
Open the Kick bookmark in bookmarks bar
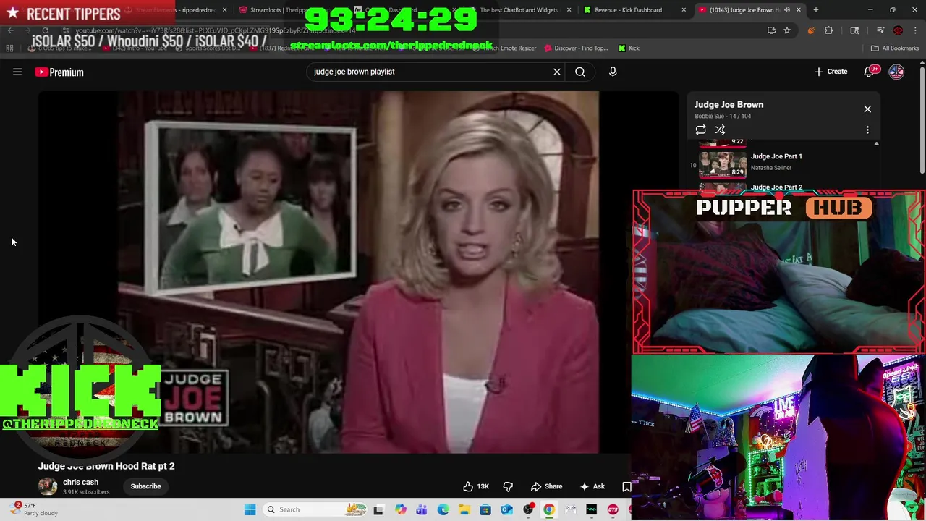click(629, 48)
